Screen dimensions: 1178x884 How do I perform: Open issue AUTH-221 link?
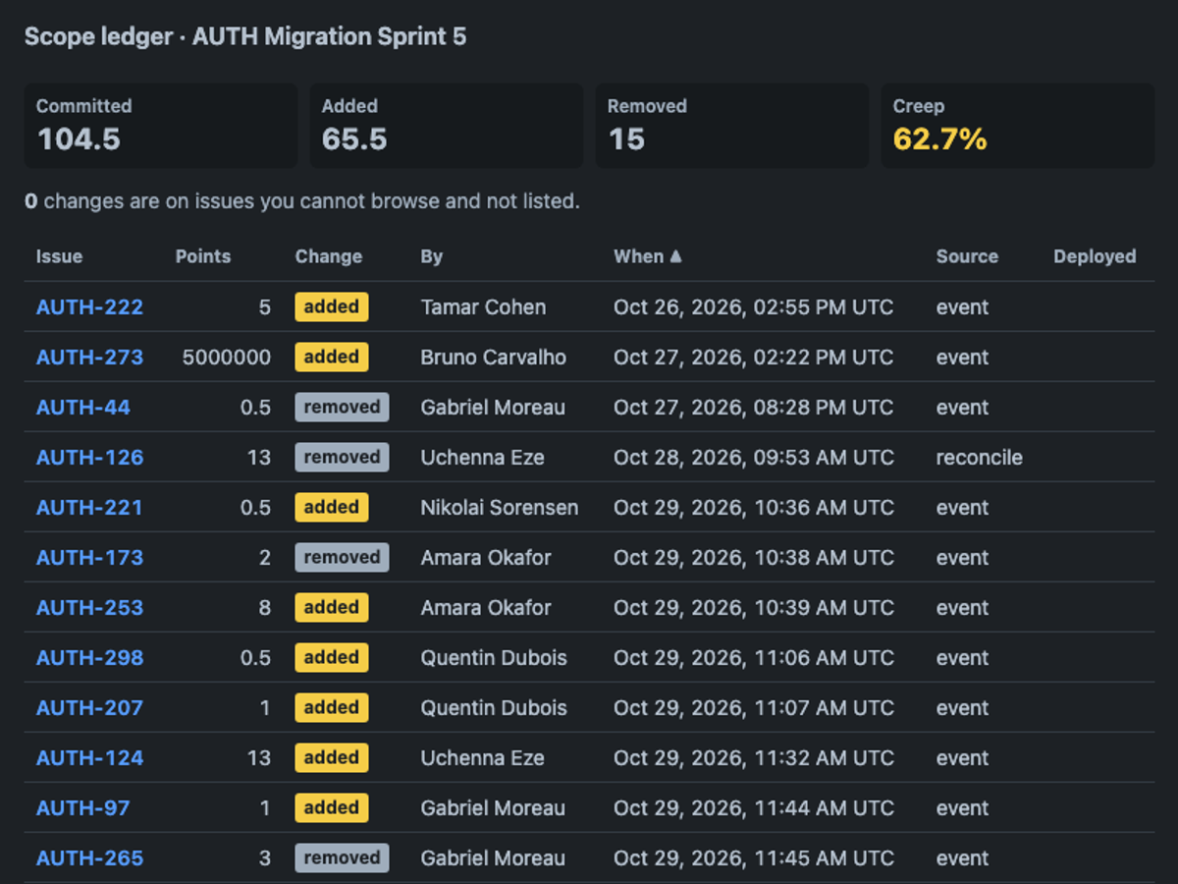point(89,508)
